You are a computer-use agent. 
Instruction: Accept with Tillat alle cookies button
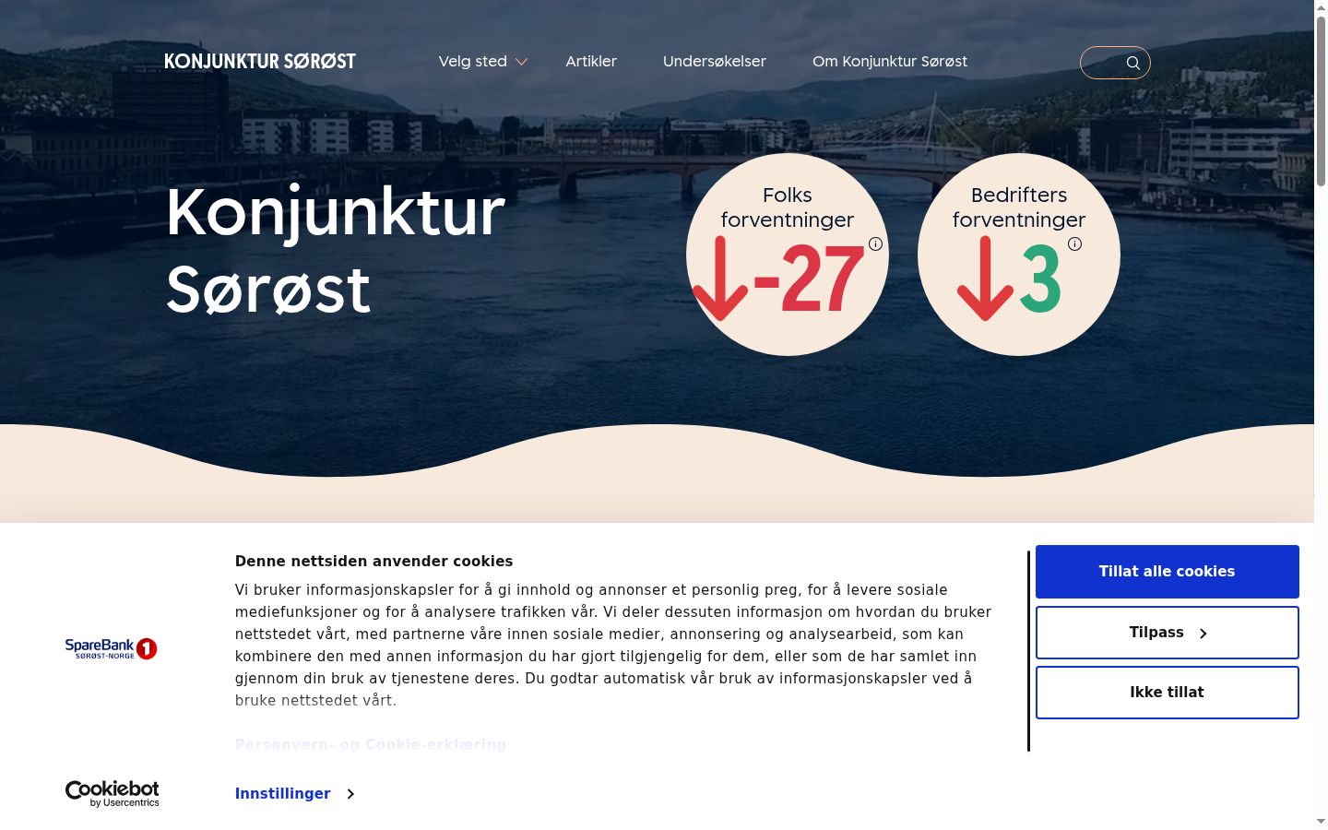coord(1168,572)
